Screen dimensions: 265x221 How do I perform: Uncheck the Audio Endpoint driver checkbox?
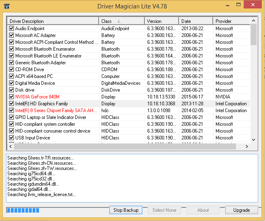tap(11, 28)
